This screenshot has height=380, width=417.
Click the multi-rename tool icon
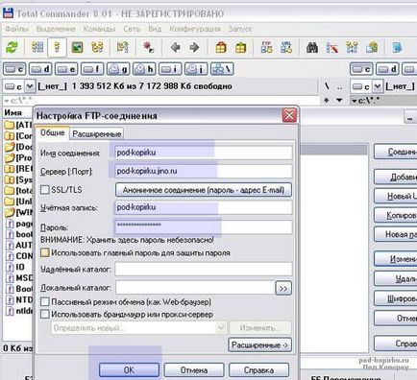[332, 47]
